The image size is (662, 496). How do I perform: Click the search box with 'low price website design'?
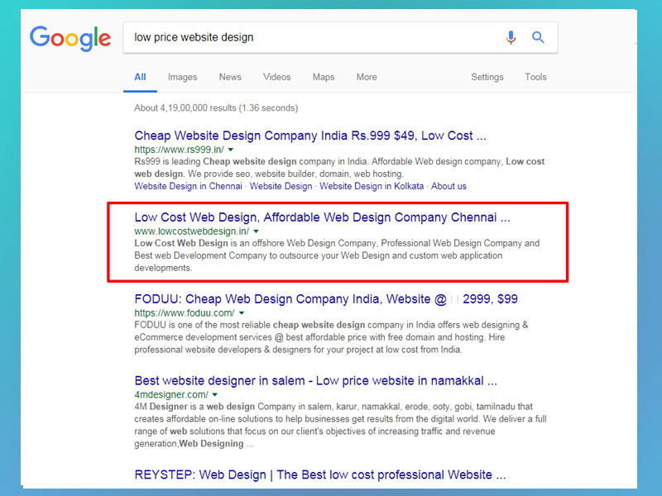pos(340,37)
